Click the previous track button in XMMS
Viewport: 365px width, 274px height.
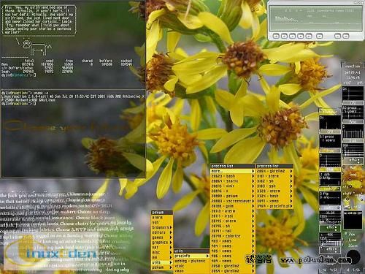[276, 36]
